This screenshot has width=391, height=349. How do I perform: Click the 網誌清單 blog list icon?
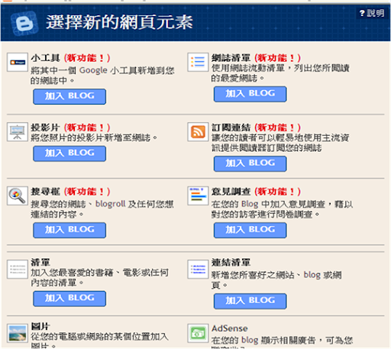pyautogui.click(x=198, y=62)
